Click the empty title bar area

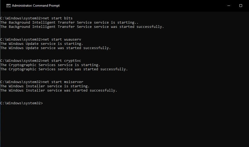point(144,6)
